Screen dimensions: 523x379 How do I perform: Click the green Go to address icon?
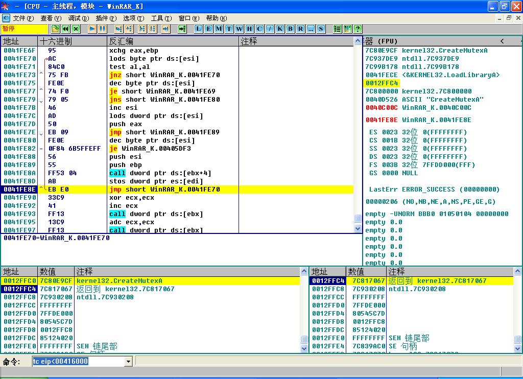182,29
